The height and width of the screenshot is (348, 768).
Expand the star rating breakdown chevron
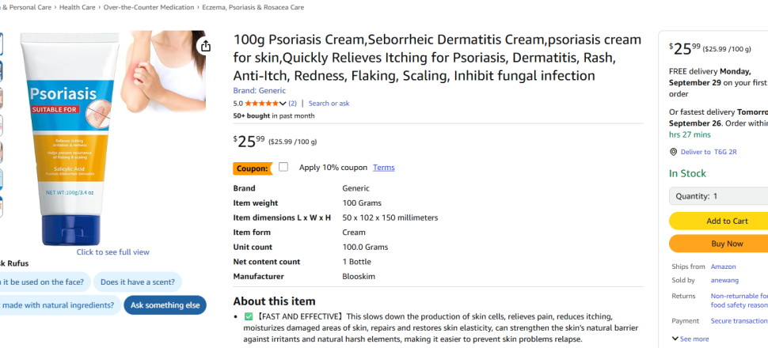pos(283,104)
